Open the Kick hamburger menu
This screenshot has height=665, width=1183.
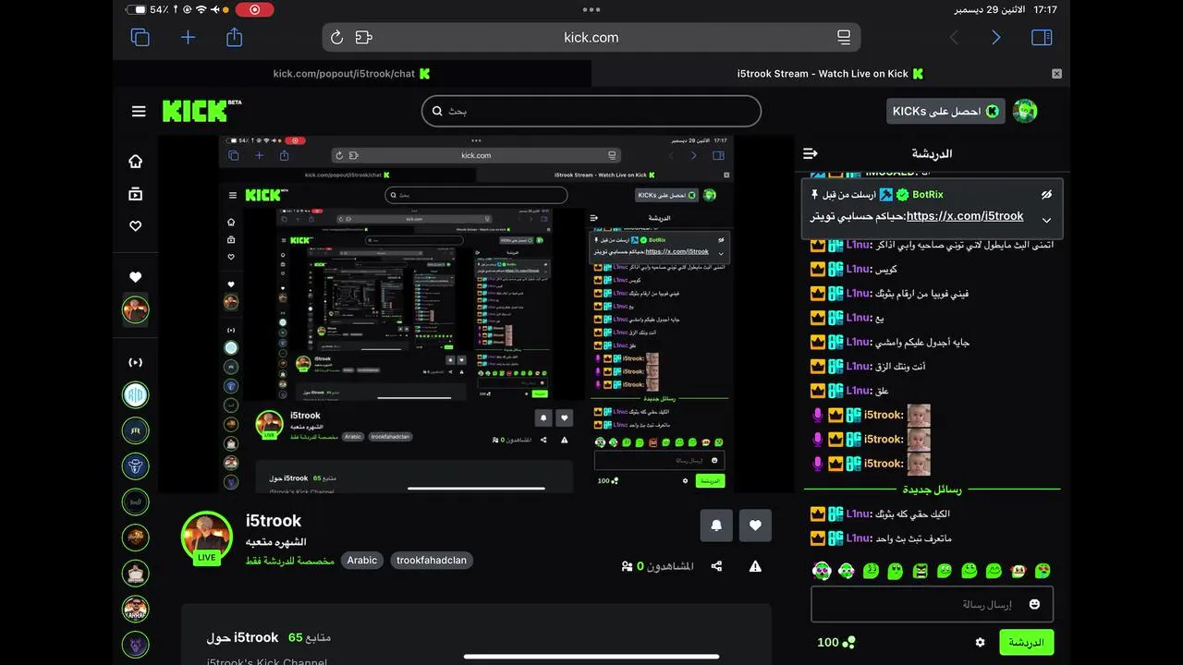139,111
